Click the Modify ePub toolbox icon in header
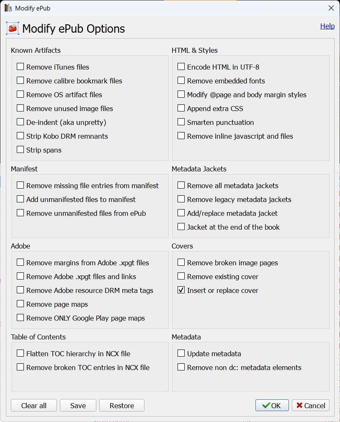The image size is (340, 422). pyautogui.click(x=13, y=28)
